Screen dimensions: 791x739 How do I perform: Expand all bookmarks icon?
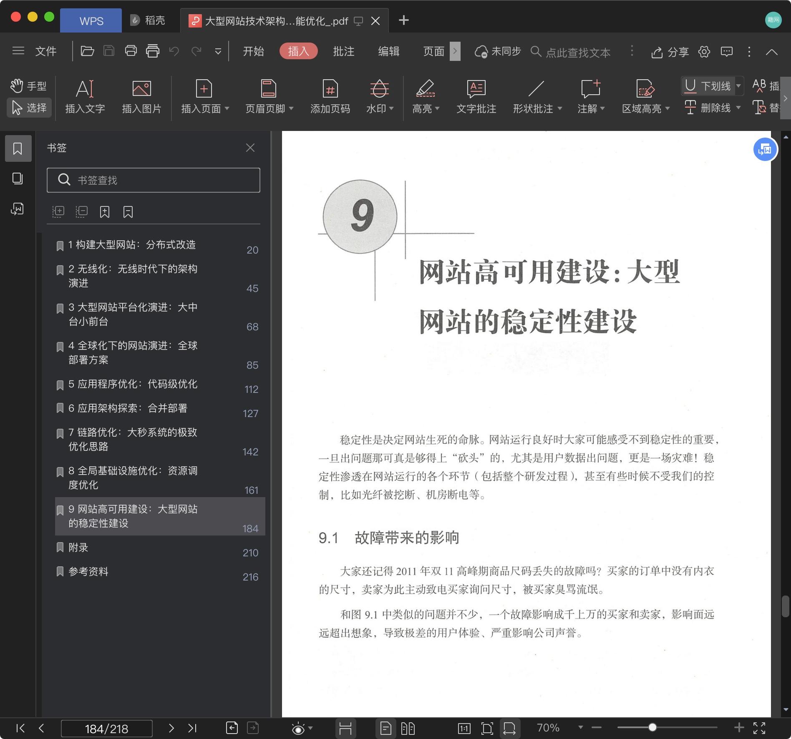(x=58, y=211)
